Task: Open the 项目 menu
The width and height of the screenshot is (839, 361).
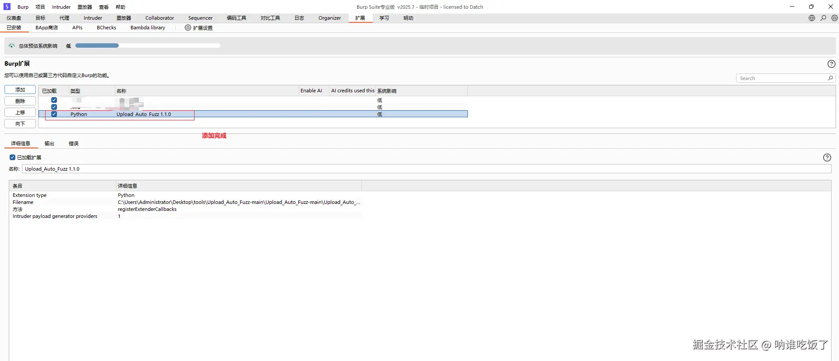Action: tap(40, 7)
